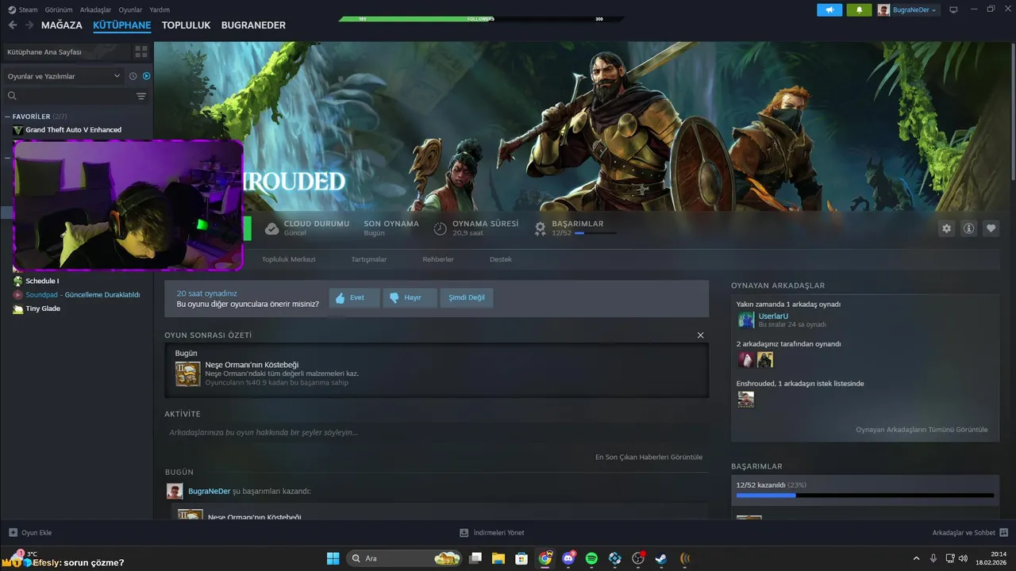
Task: Open Spotify from the taskbar
Action: point(591,558)
